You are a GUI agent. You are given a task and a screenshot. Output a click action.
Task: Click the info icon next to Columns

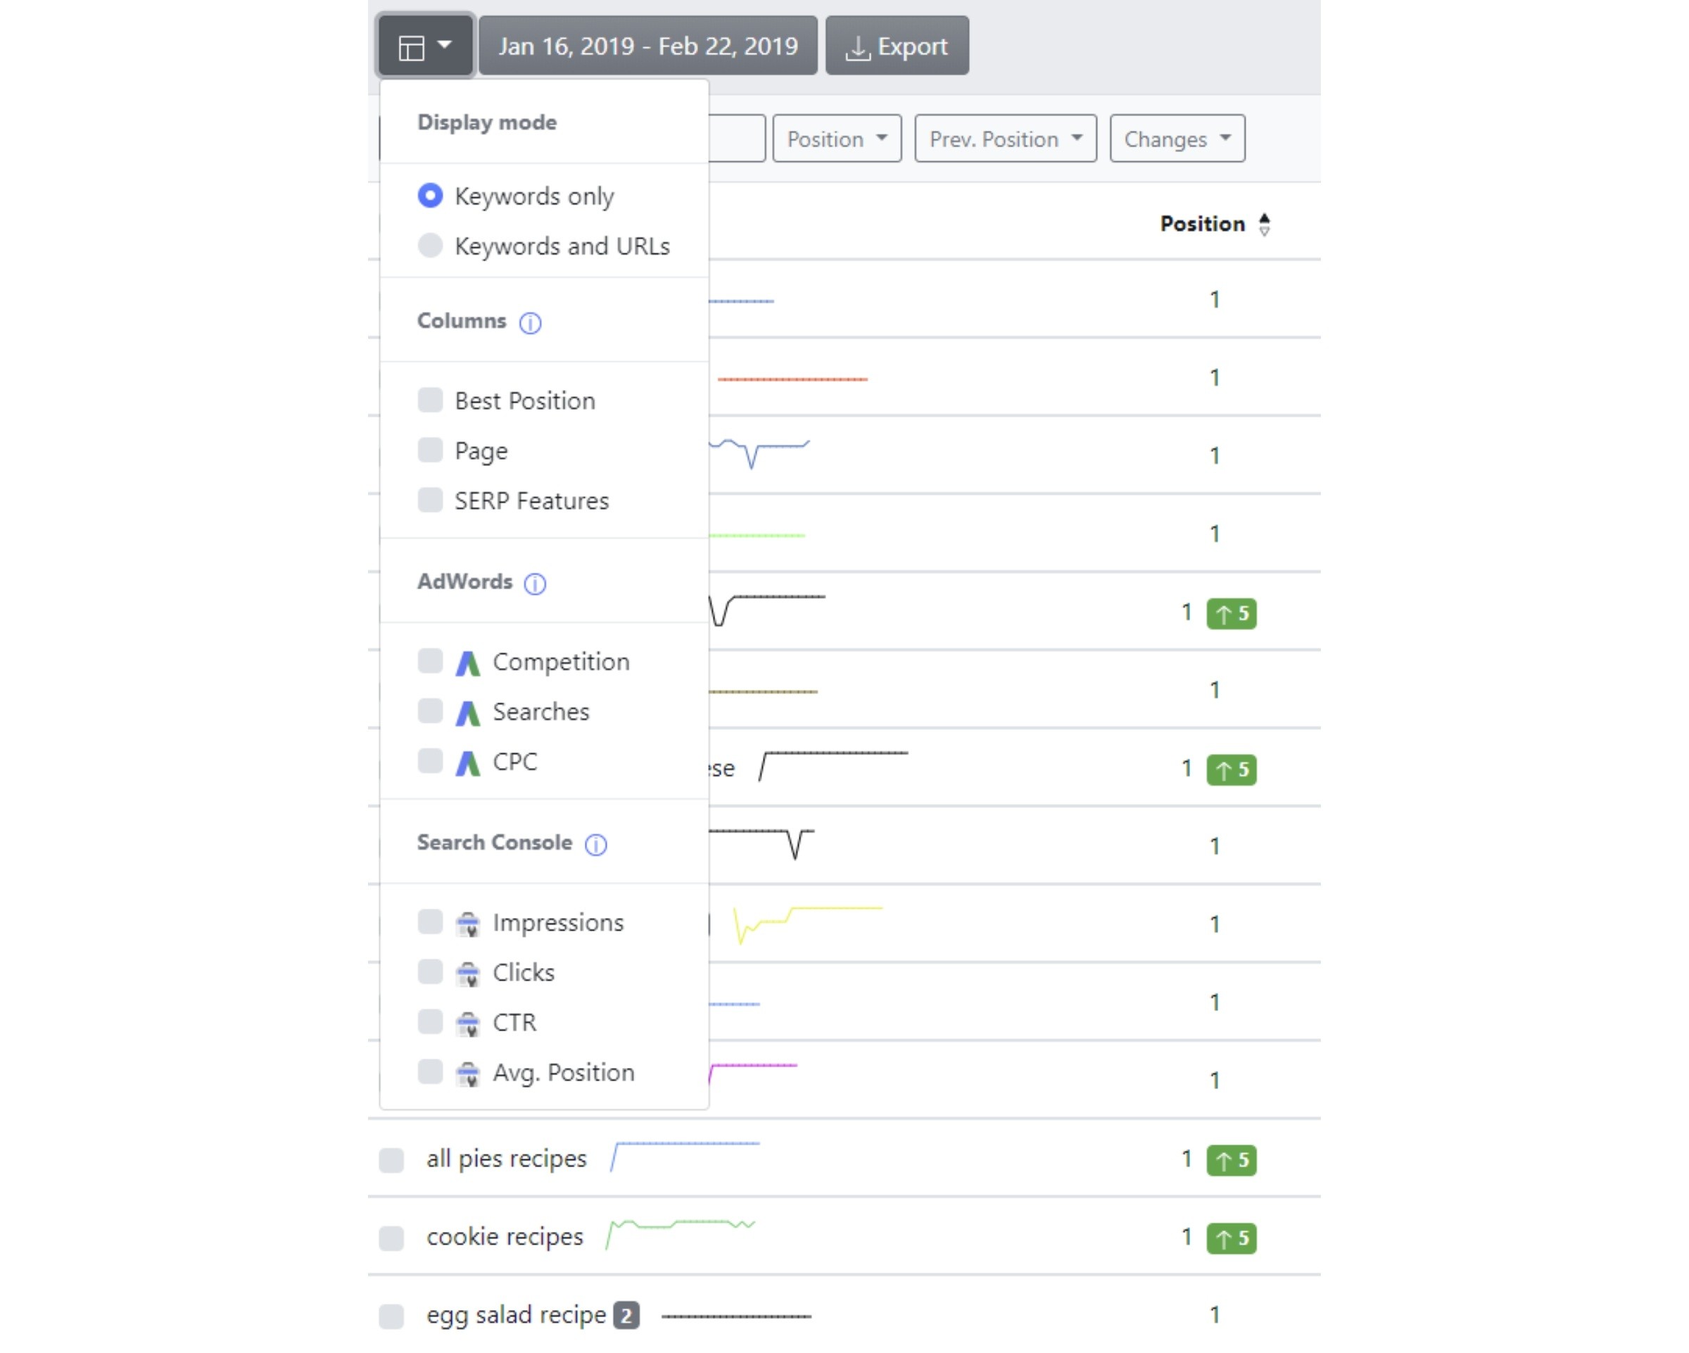531,323
